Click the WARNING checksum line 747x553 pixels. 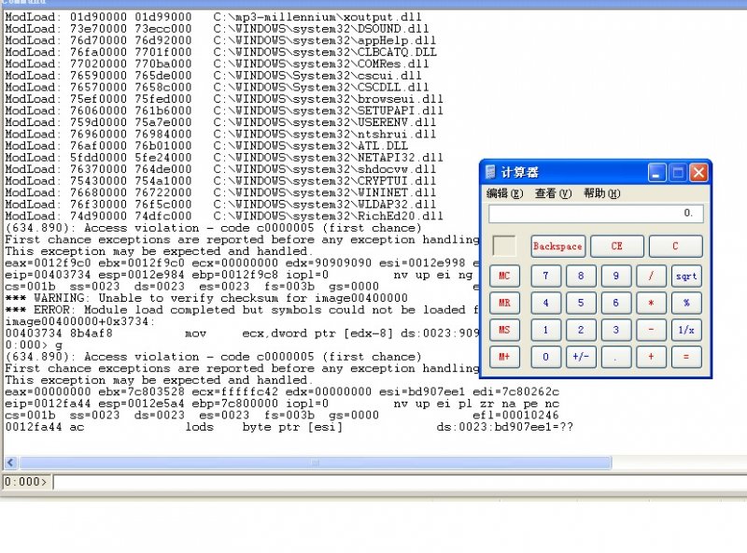206,298
